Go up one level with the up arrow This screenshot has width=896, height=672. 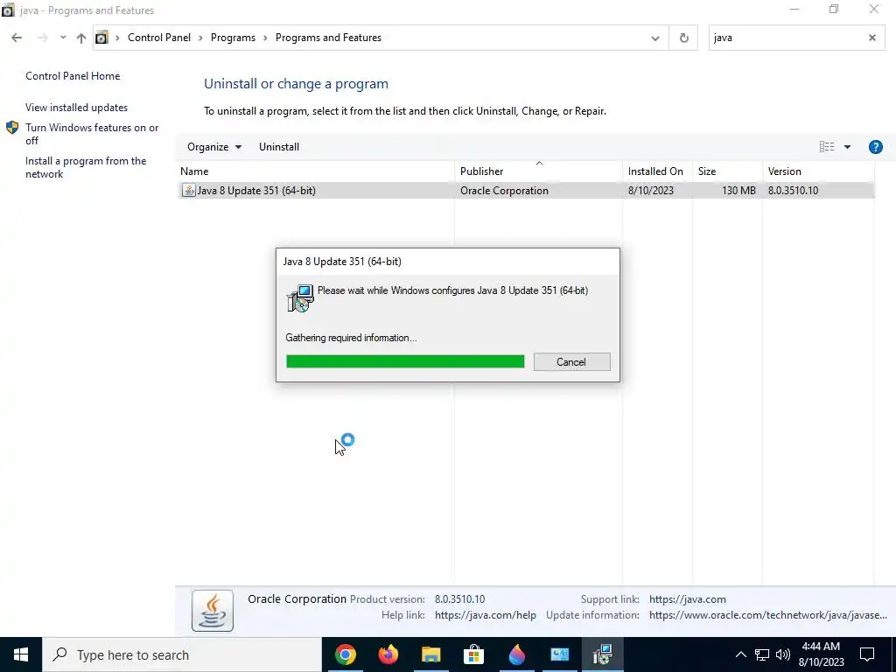coord(81,38)
